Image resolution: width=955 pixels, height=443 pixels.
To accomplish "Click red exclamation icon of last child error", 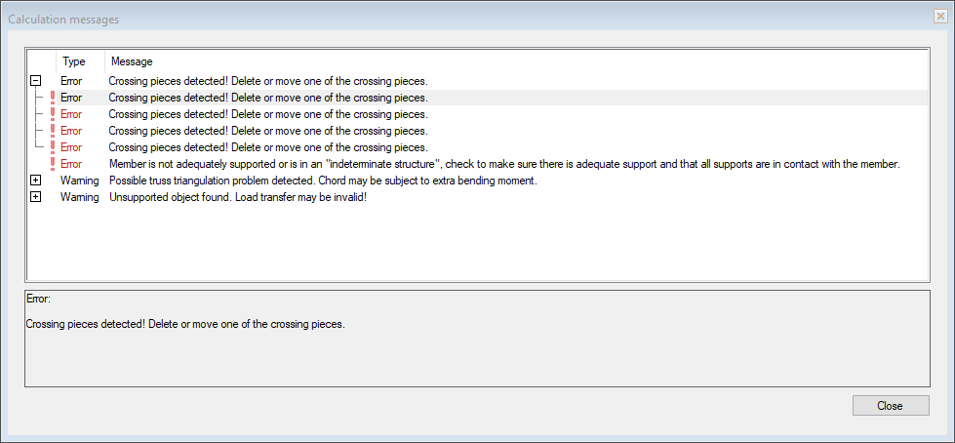I will (x=52, y=147).
